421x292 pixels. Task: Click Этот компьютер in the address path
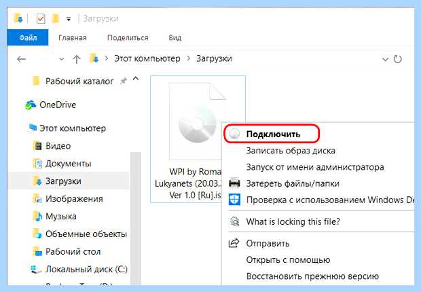coord(147,58)
